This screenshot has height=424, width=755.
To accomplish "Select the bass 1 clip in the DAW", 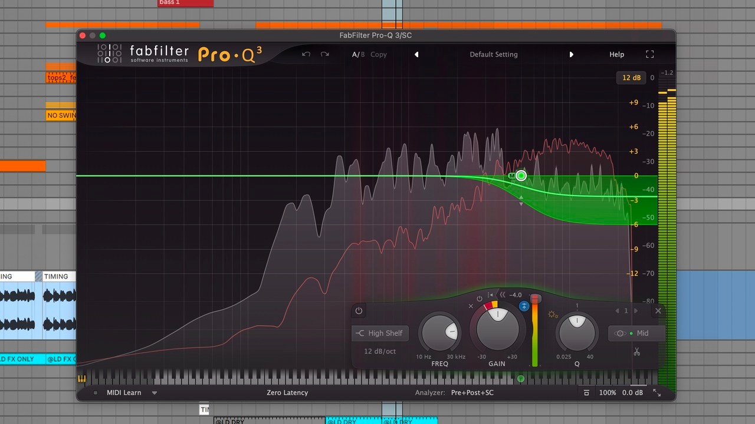I will tap(186, 3).
